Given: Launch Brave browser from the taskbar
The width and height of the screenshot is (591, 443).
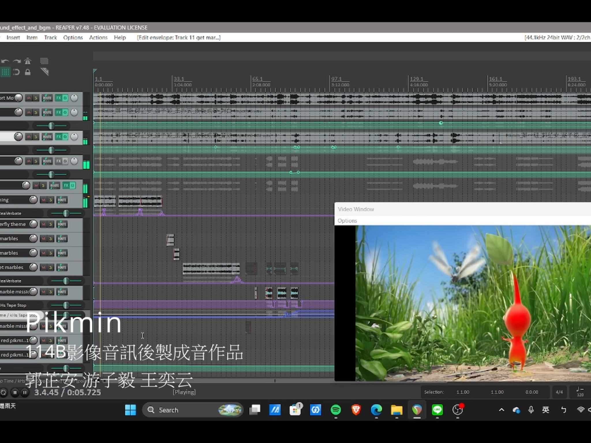Looking at the screenshot, I should click(x=356, y=410).
